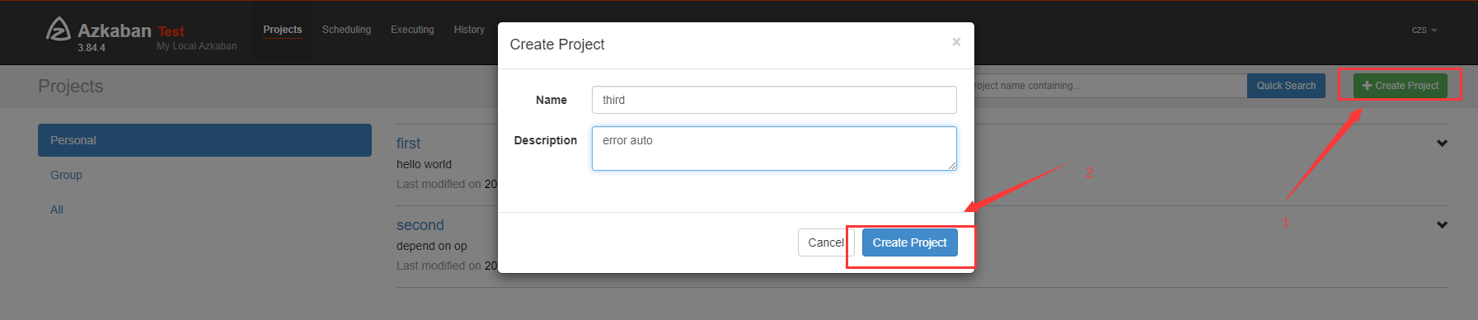Viewport: 1478px width, 320px height.
Task: Cancel the project creation dialog
Action: (825, 242)
